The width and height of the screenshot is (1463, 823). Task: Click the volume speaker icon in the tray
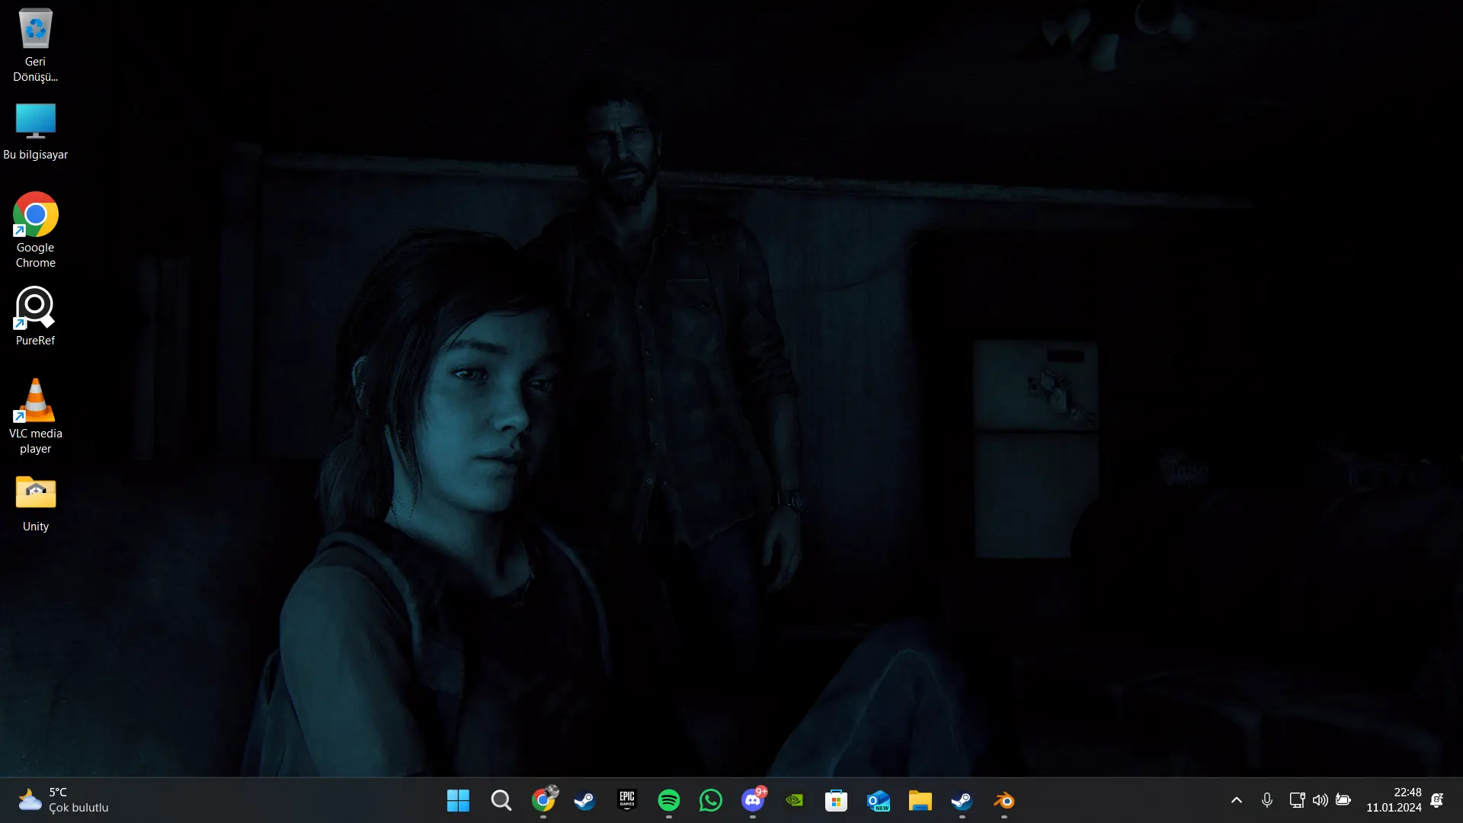(1321, 800)
